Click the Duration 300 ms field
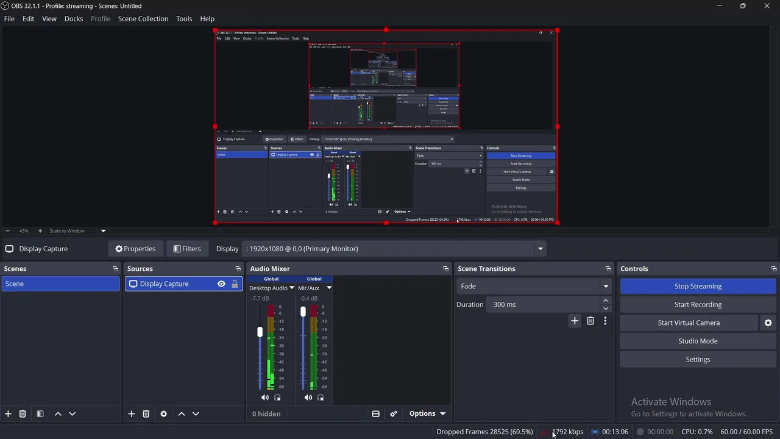780x439 pixels. 543,304
